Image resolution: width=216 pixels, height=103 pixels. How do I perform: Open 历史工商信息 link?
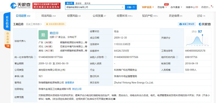pyautogui.click(x=34, y=24)
